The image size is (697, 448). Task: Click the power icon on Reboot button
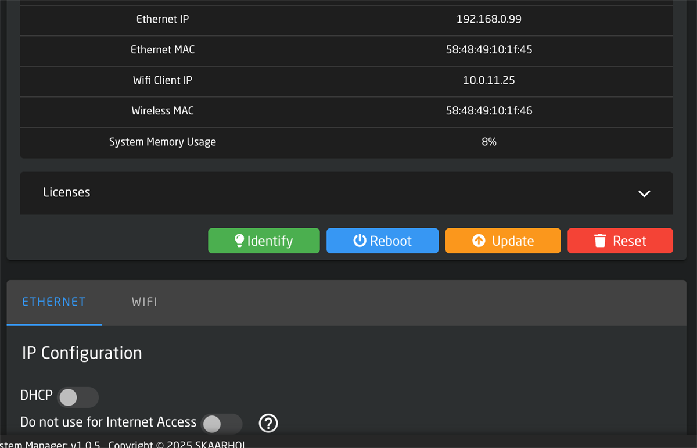pyautogui.click(x=360, y=240)
